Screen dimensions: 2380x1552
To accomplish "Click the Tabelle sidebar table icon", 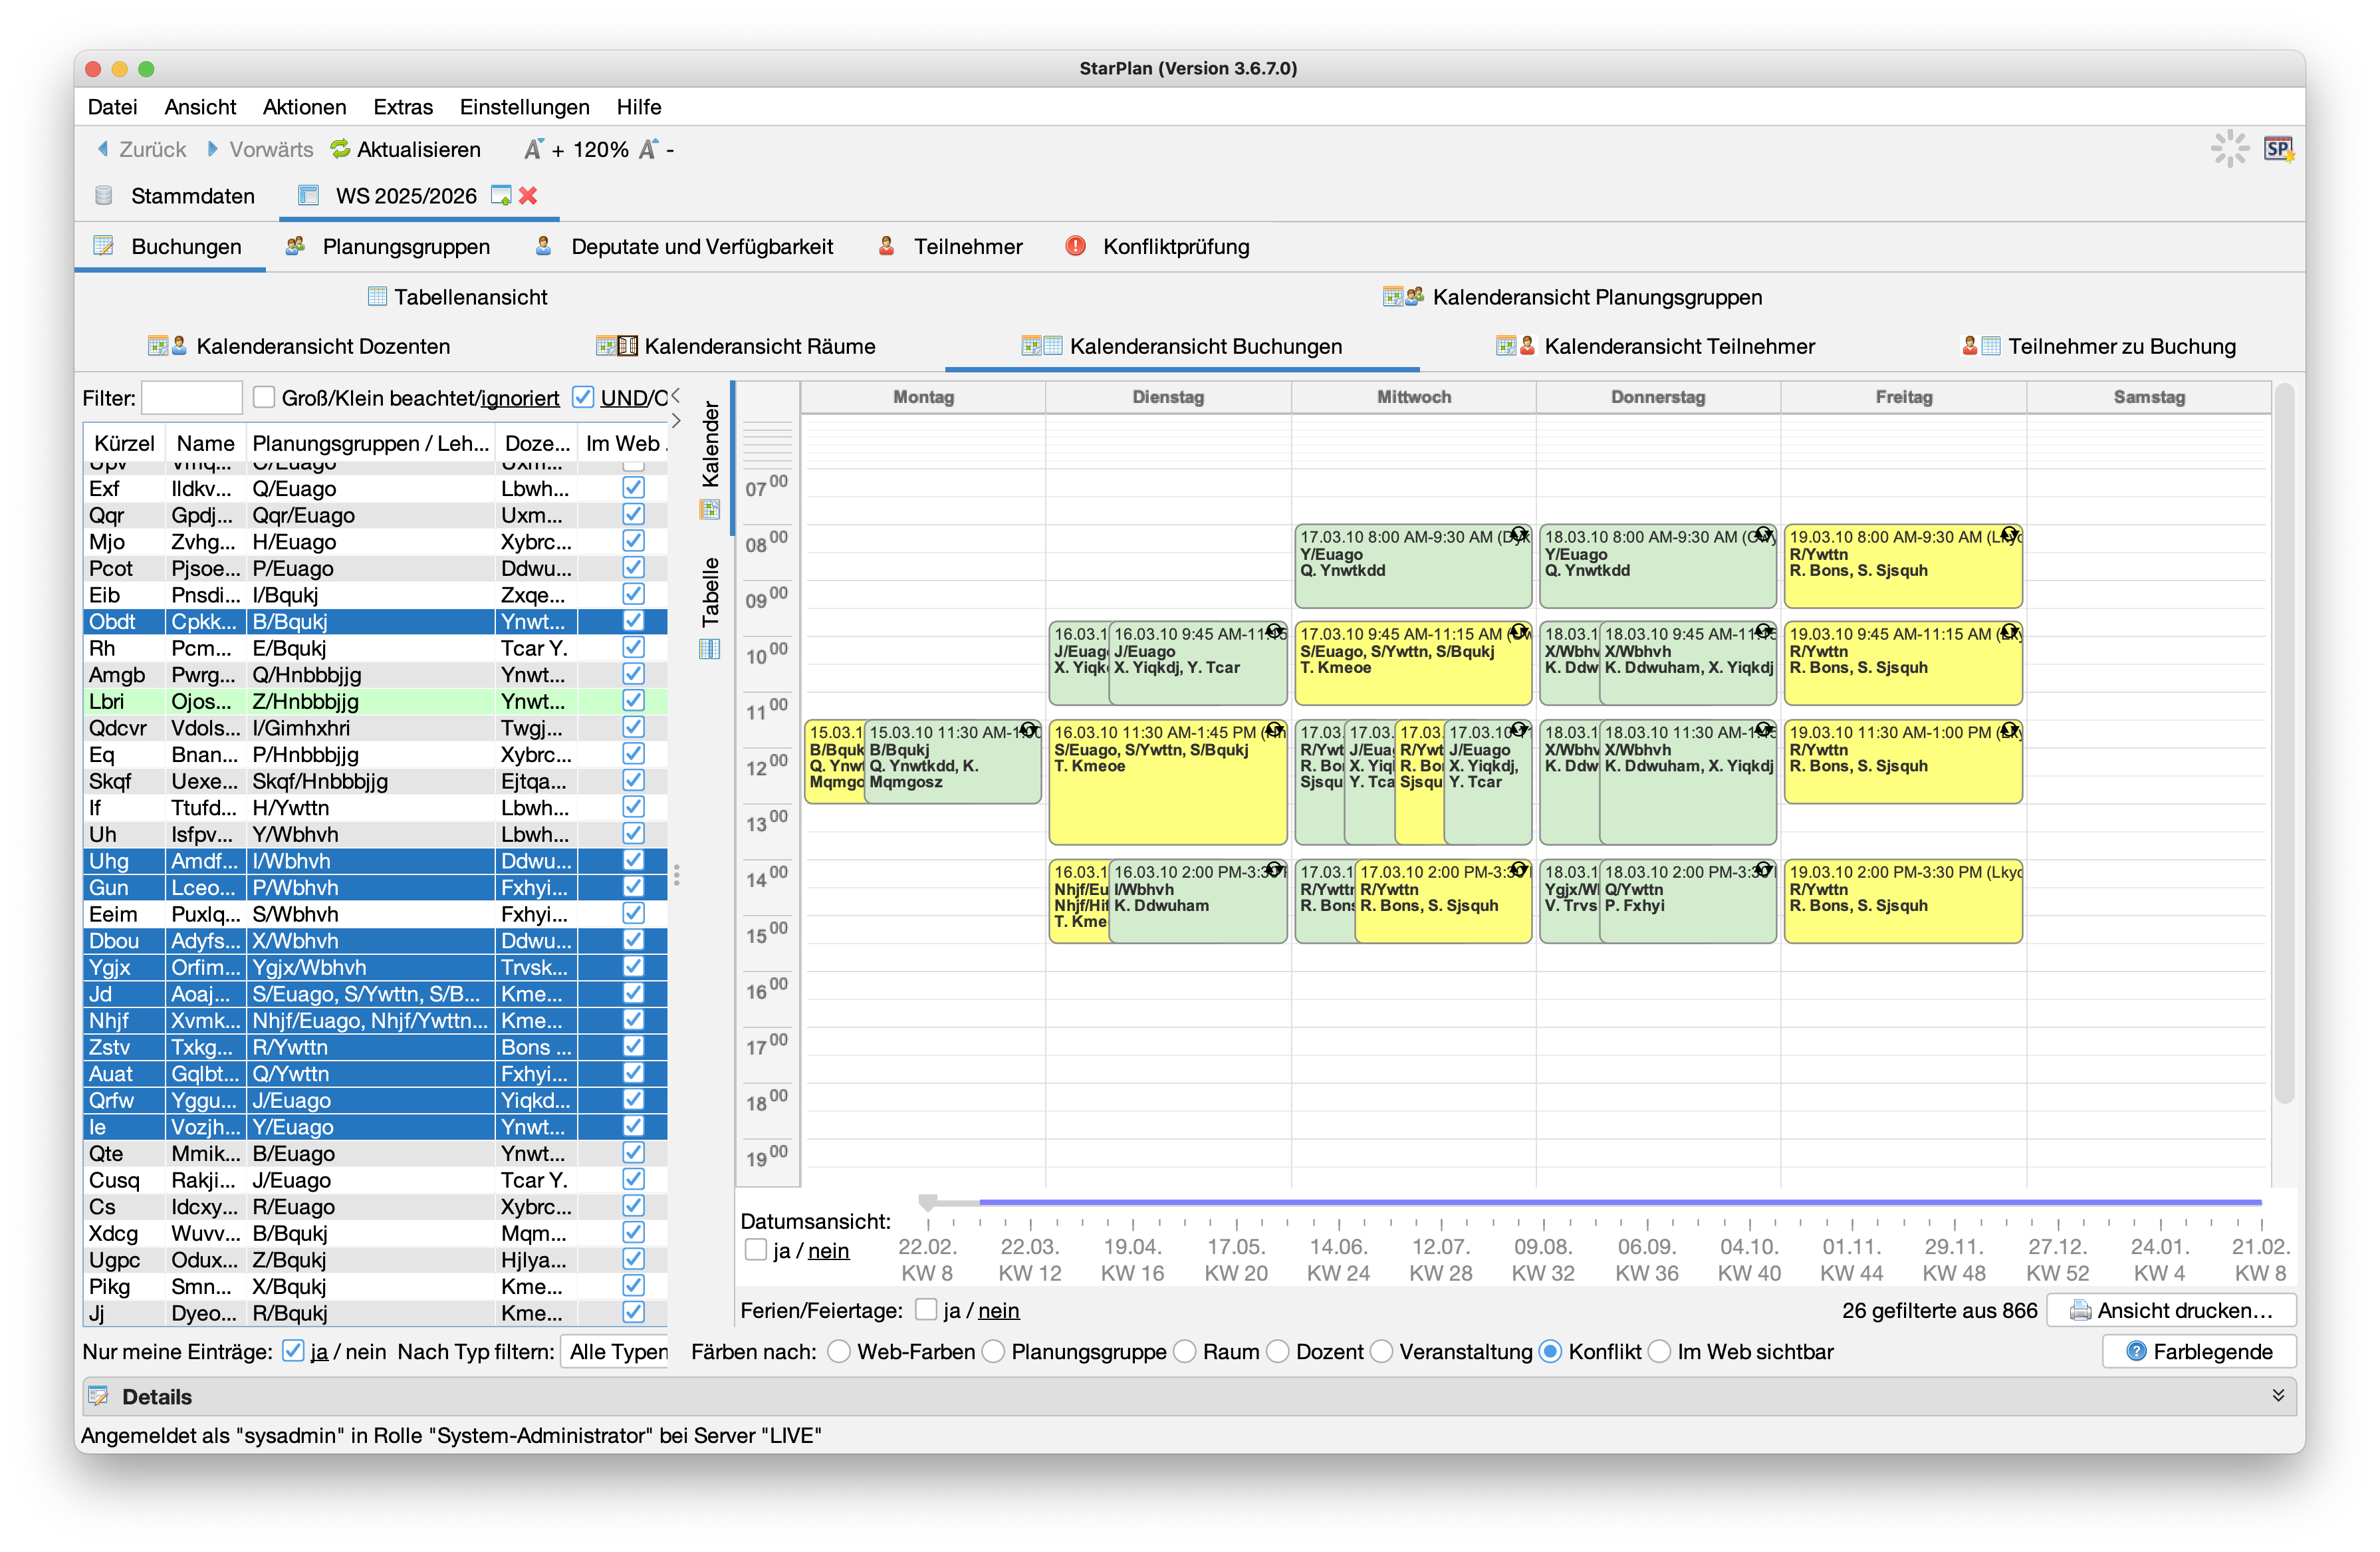I will (x=709, y=649).
